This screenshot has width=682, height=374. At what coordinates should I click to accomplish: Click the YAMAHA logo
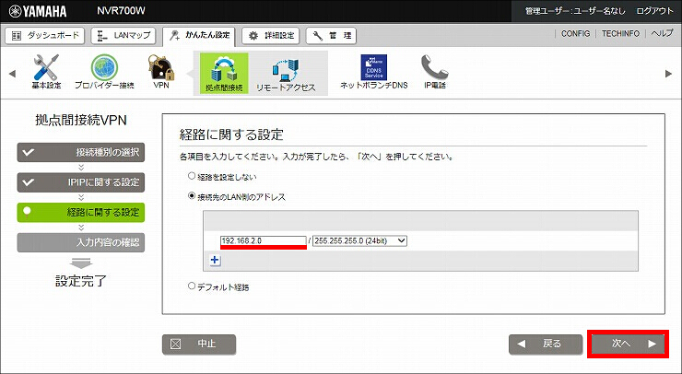coord(38,11)
